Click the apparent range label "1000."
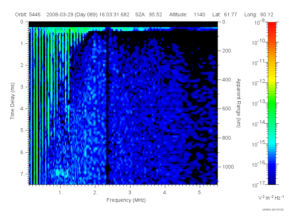This screenshot has height=217, width=290. coord(229,167)
